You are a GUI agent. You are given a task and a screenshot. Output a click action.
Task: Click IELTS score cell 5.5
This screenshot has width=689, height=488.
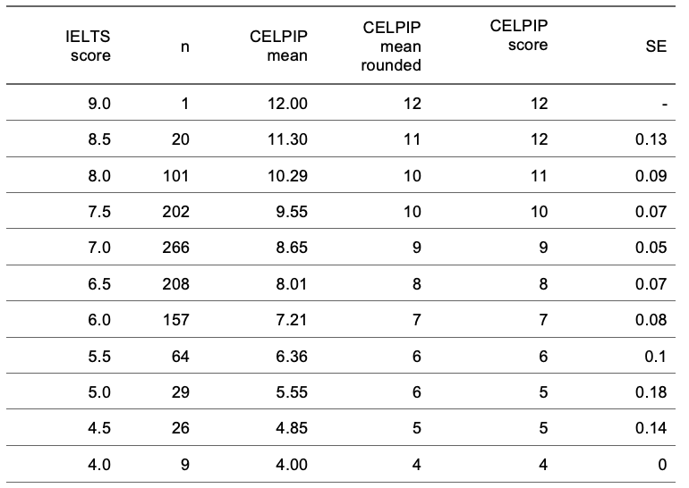coord(99,356)
